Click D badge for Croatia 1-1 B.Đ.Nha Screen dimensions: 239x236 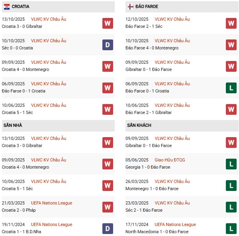tap(107, 228)
